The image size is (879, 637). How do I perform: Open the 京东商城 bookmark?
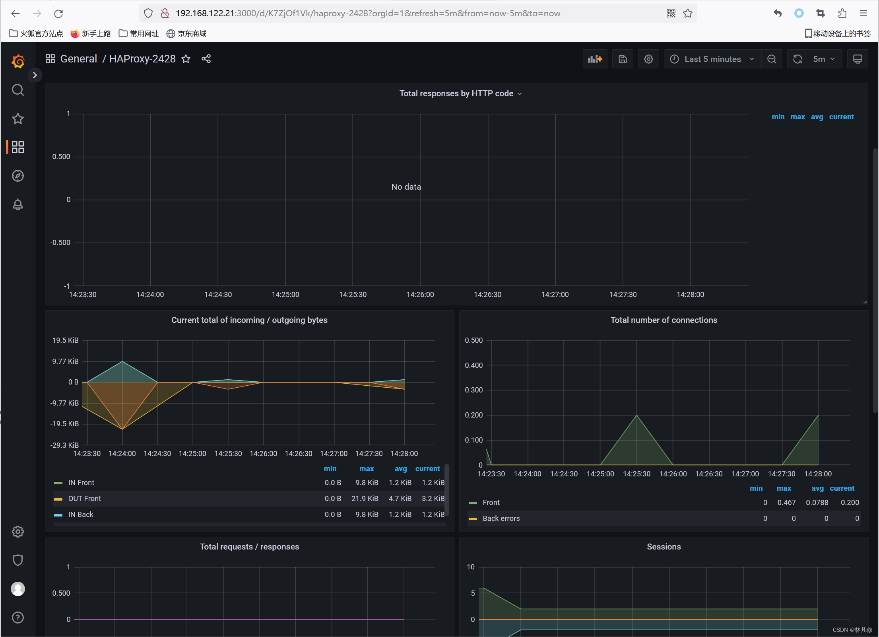click(187, 34)
